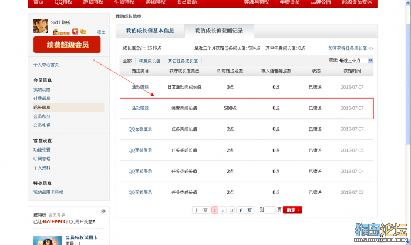Click the 续费超级会员 renew button
The width and height of the screenshot is (411, 245).
click(67, 45)
